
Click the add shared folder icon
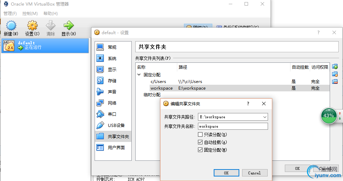[335, 66]
